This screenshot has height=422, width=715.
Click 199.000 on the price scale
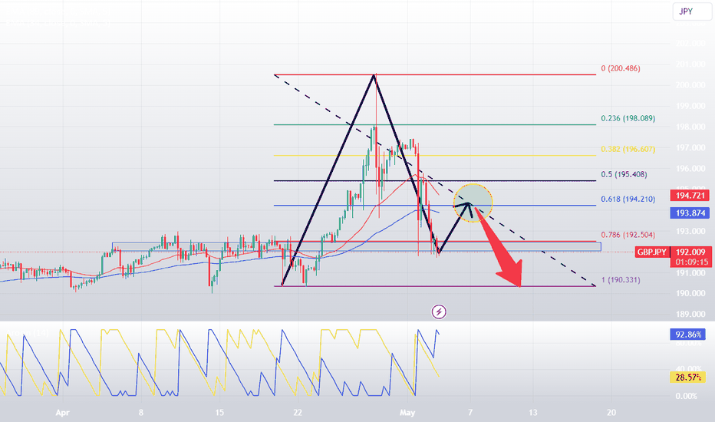click(x=690, y=106)
